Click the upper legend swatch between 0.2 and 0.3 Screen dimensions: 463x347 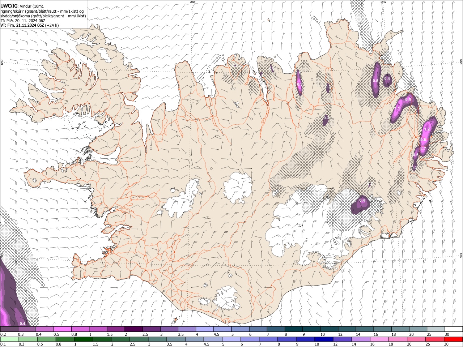pos(9,329)
